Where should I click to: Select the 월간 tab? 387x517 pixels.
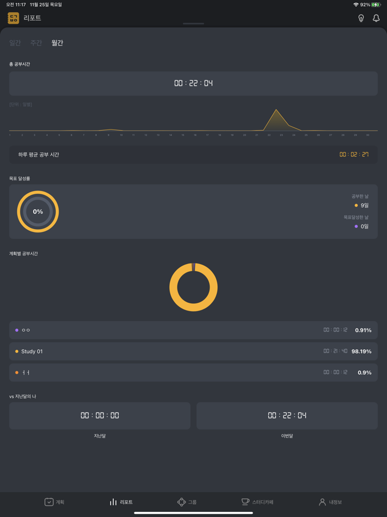(x=57, y=43)
